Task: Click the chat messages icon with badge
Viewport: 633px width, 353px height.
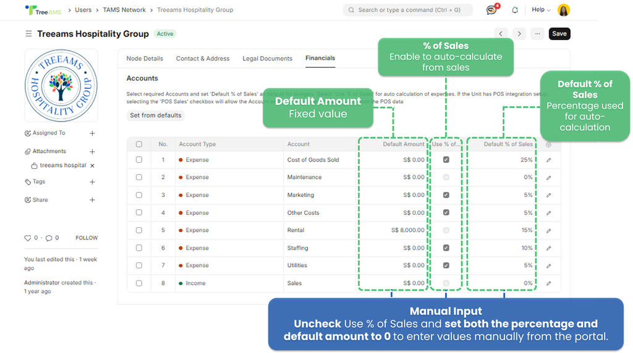Action: point(491,10)
